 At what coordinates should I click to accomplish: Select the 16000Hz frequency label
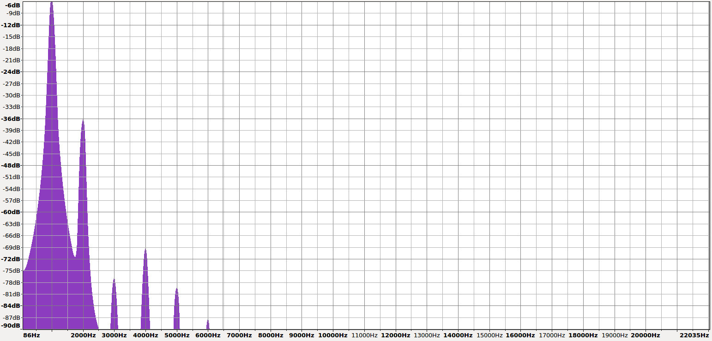point(520,335)
